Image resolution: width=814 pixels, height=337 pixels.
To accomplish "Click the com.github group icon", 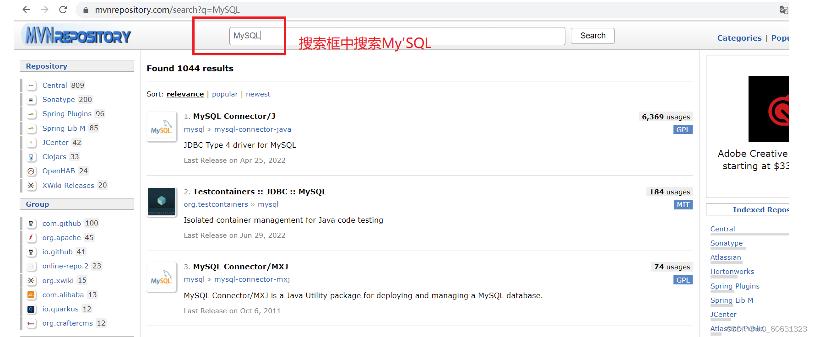I will coord(31,224).
